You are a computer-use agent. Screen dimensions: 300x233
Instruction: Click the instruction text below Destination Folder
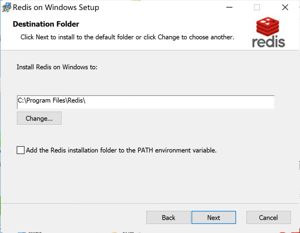tap(127, 37)
